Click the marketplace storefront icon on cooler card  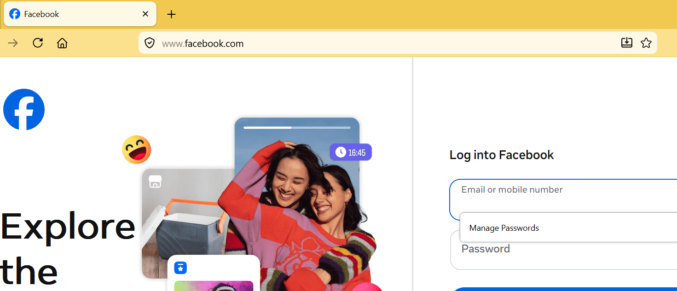click(155, 182)
